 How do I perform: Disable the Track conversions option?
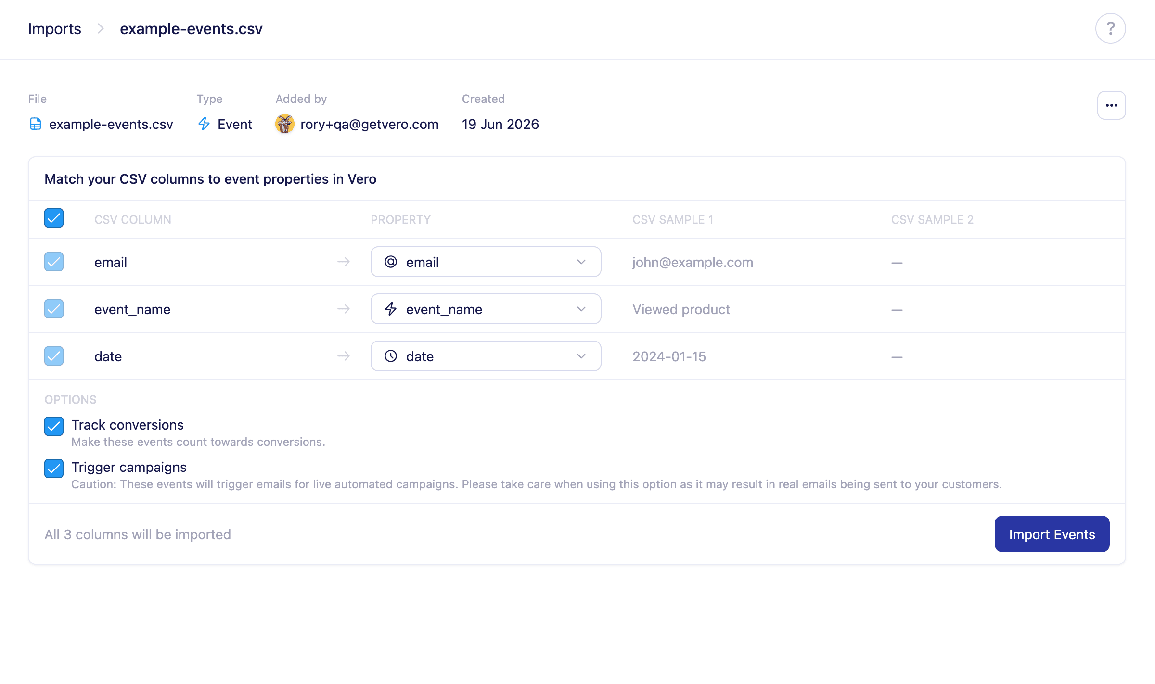click(x=54, y=426)
